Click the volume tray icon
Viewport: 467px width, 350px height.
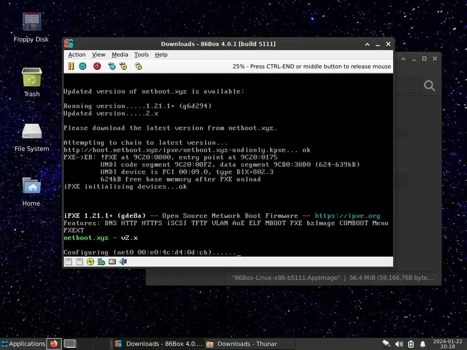click(399, 344)
